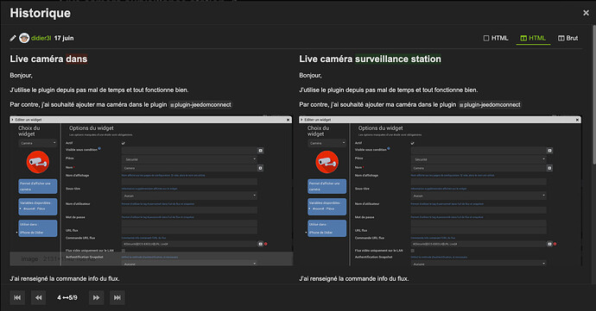Open didier3l user profile link
Image resolution: width=596 pixels, height=311 pixels.
(41, 38)
